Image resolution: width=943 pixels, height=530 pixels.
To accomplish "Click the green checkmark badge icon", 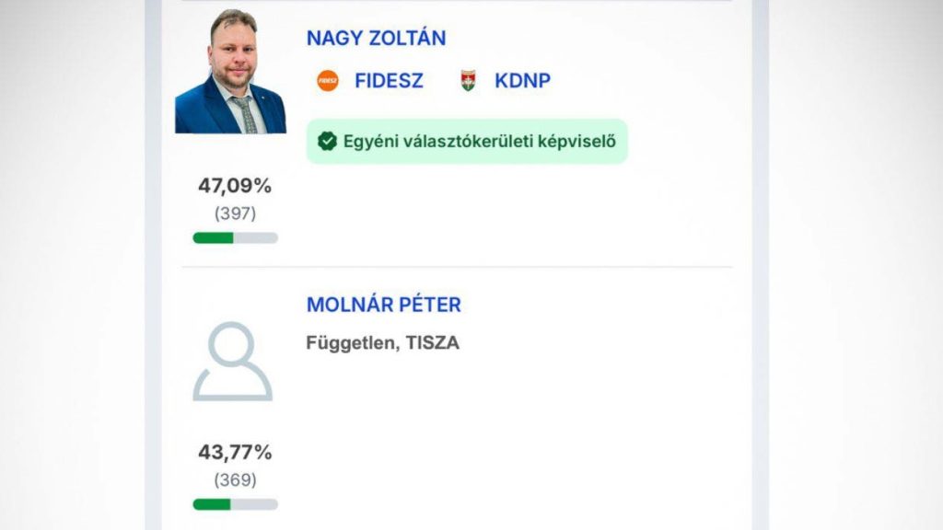I will [327, 141].
